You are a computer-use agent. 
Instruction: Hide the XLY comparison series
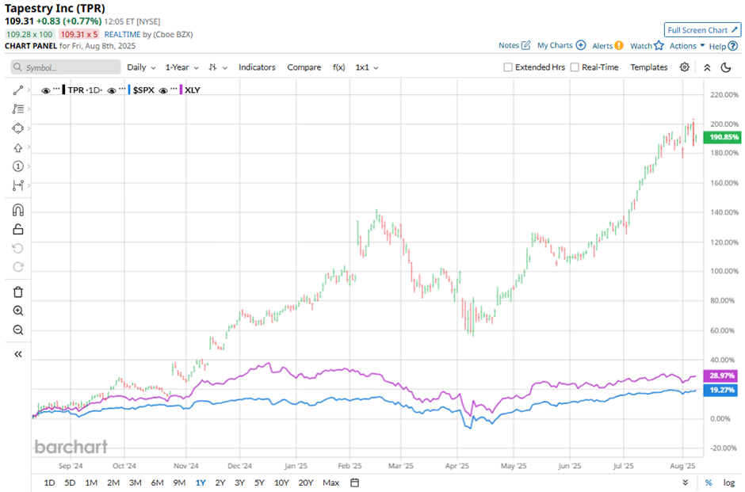tap(163, 90)
